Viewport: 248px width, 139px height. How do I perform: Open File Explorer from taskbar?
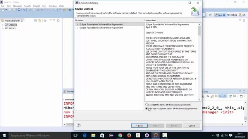(93, 136)
